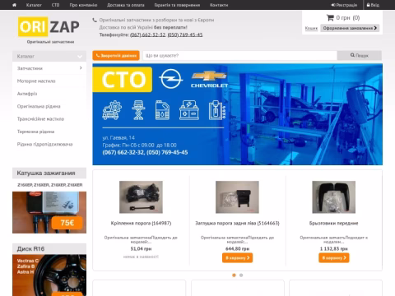
Task: Click the car battery icon on banner
Action: (189, 110)
